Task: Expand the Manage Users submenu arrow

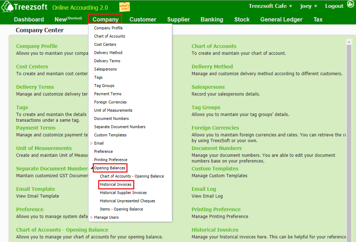Action: click(x=91, y=217)
